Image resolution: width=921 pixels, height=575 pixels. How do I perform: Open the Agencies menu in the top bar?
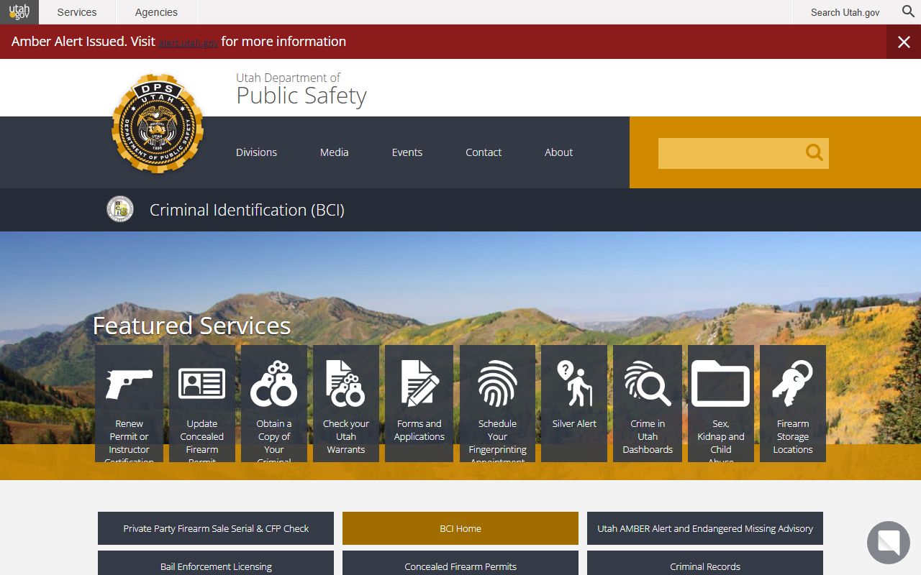[156, 12]
